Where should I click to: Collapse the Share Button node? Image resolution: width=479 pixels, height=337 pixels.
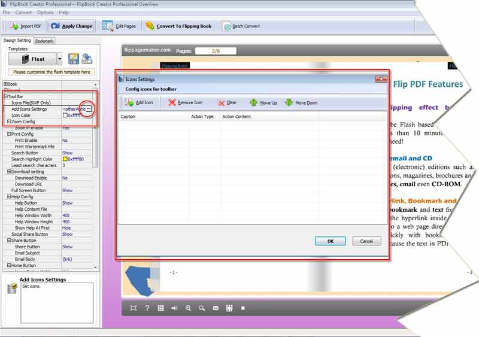point(9,240)
